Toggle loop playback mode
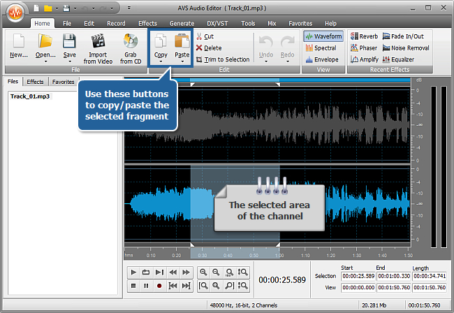The image size is (454, 313). [146, 272]
